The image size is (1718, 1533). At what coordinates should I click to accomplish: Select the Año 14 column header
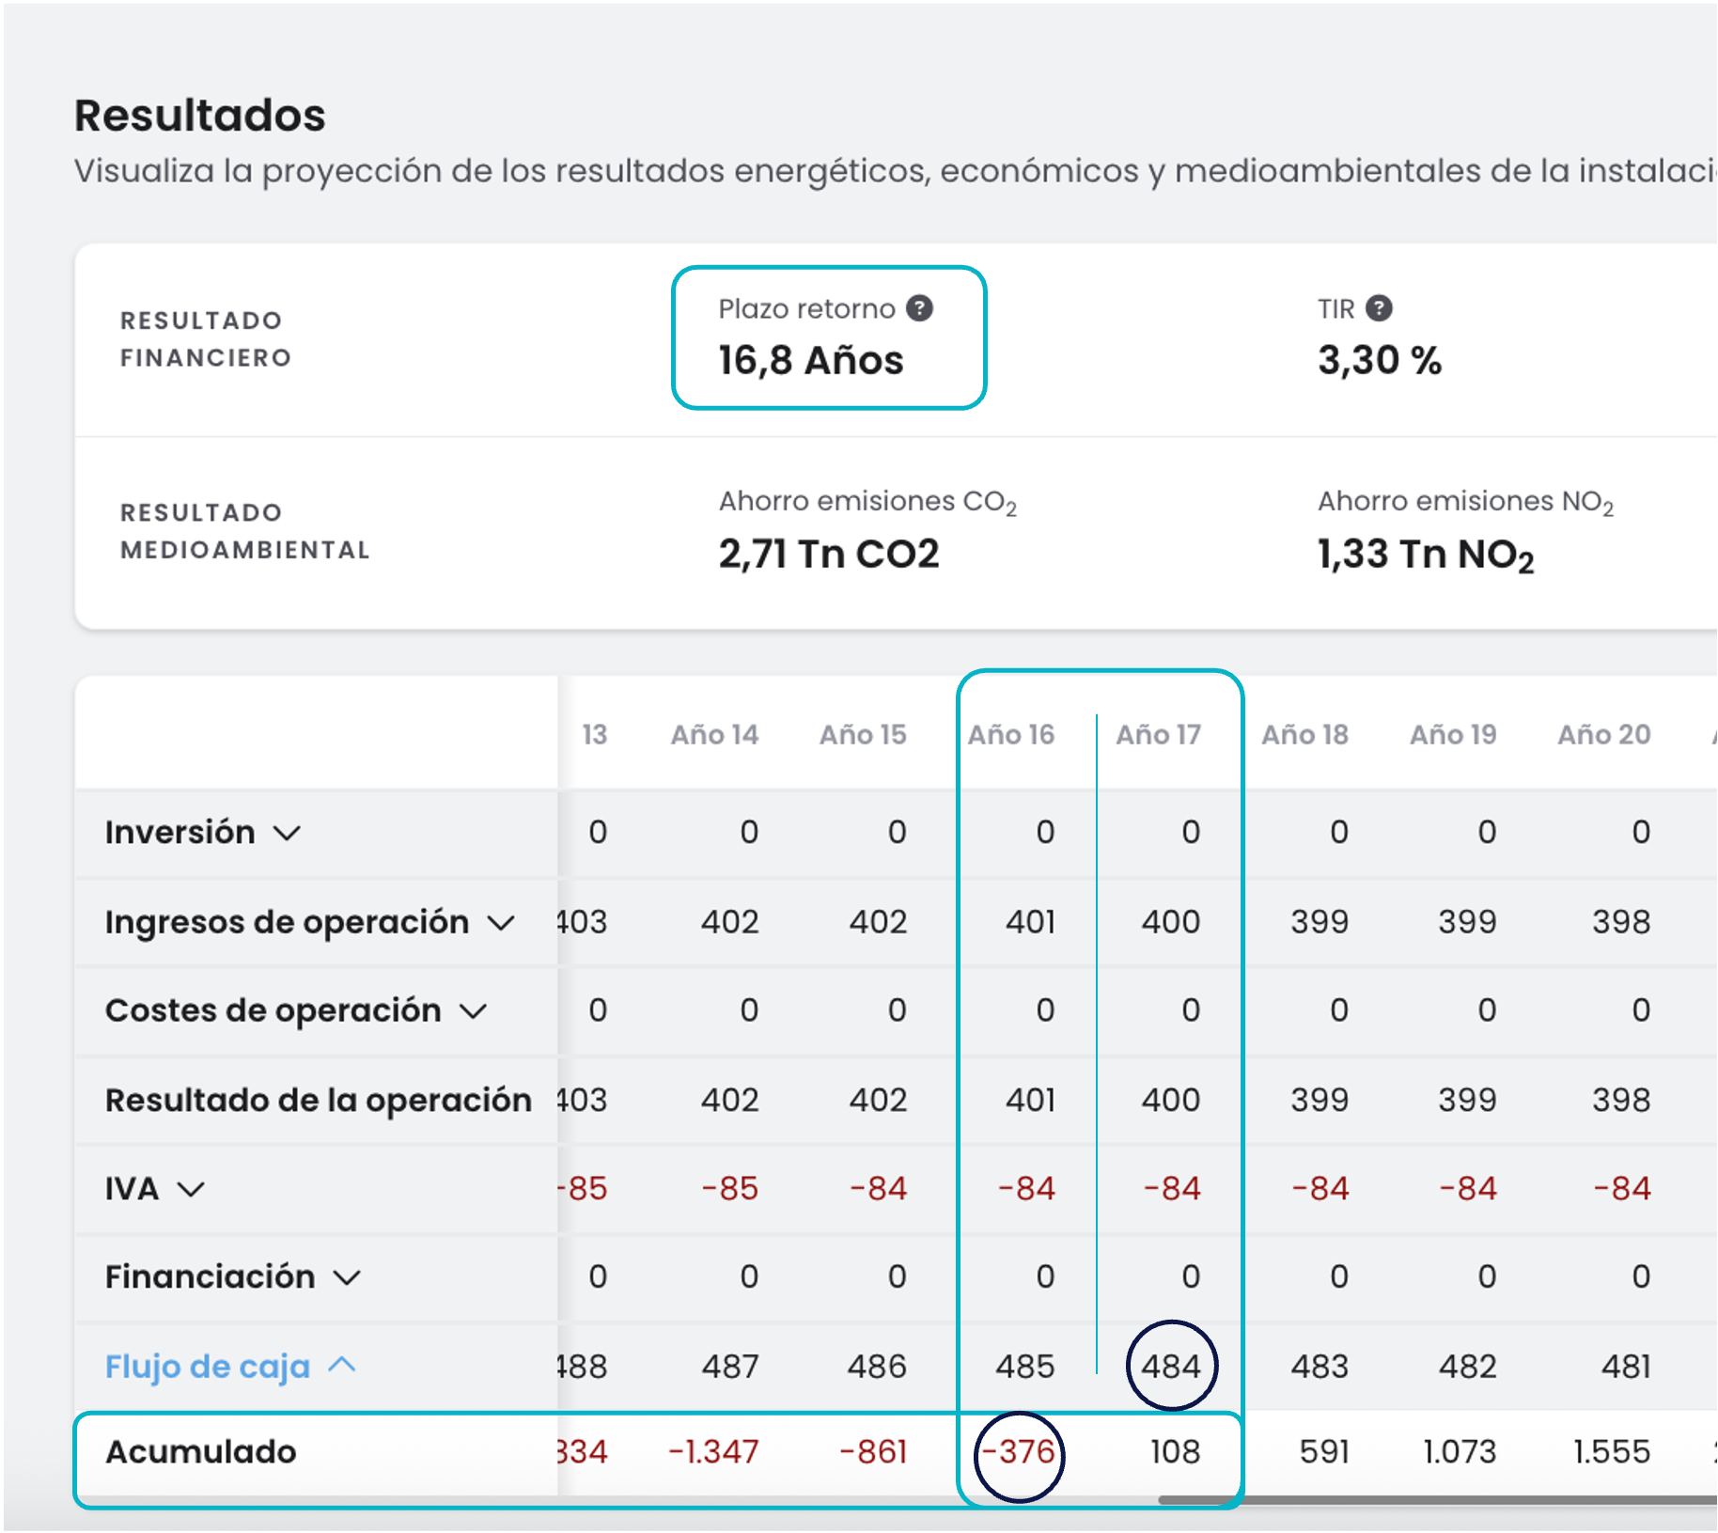tap(714, 734)
